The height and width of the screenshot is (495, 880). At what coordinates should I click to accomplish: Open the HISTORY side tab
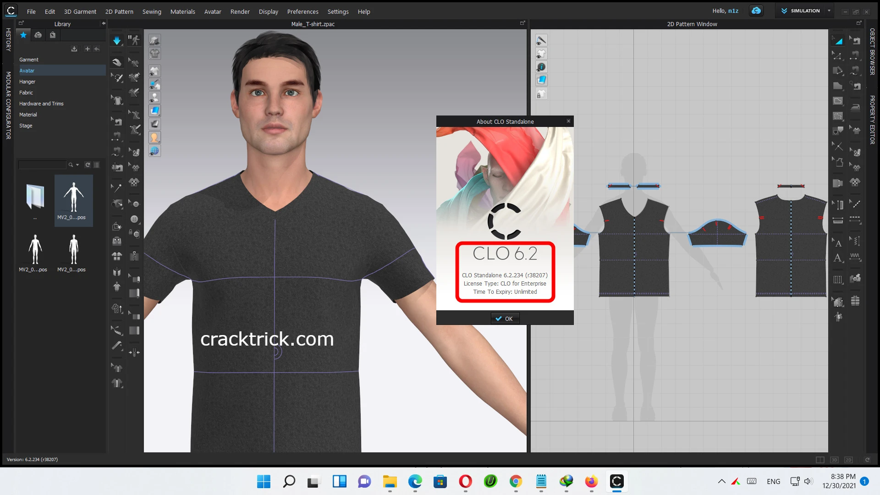(8, 39)
